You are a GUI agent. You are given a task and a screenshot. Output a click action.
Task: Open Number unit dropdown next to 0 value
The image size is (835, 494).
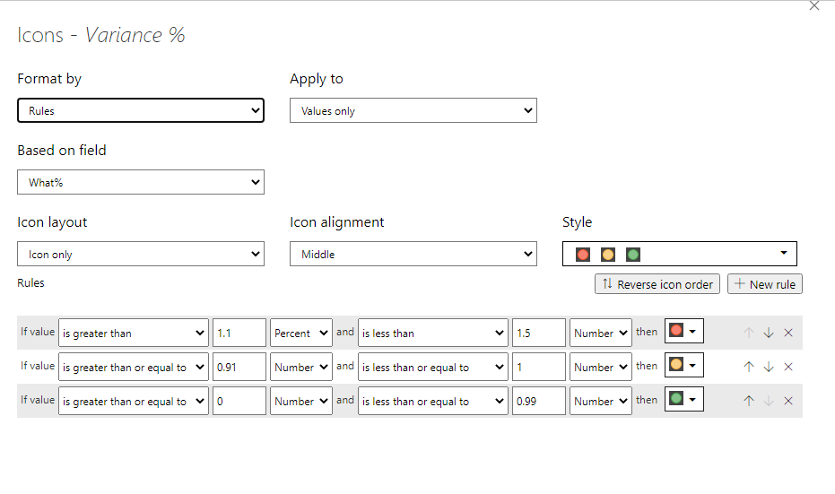click(300, 401)
